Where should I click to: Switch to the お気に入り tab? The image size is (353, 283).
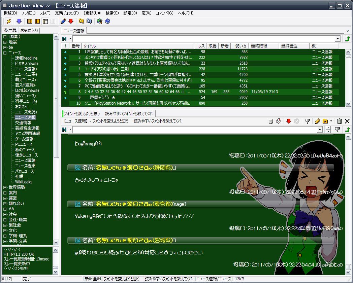(x=29, y=30)
